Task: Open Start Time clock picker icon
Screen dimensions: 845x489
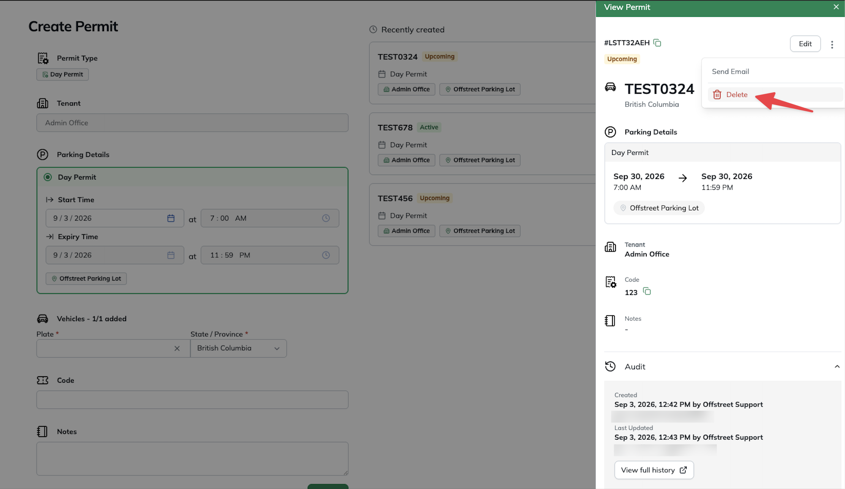Action: coord(326,218)
